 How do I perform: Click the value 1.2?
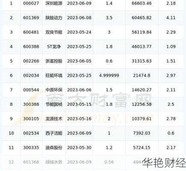coord(109,147)
